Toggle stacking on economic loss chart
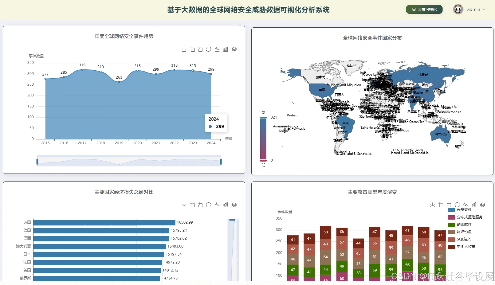The image size is (495, 285). click(x=234, y=205)
